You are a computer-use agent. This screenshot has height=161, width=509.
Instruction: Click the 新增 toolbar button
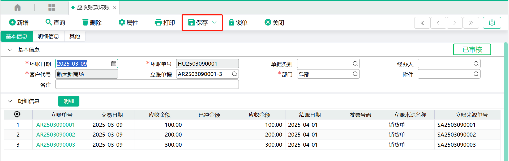19,23
